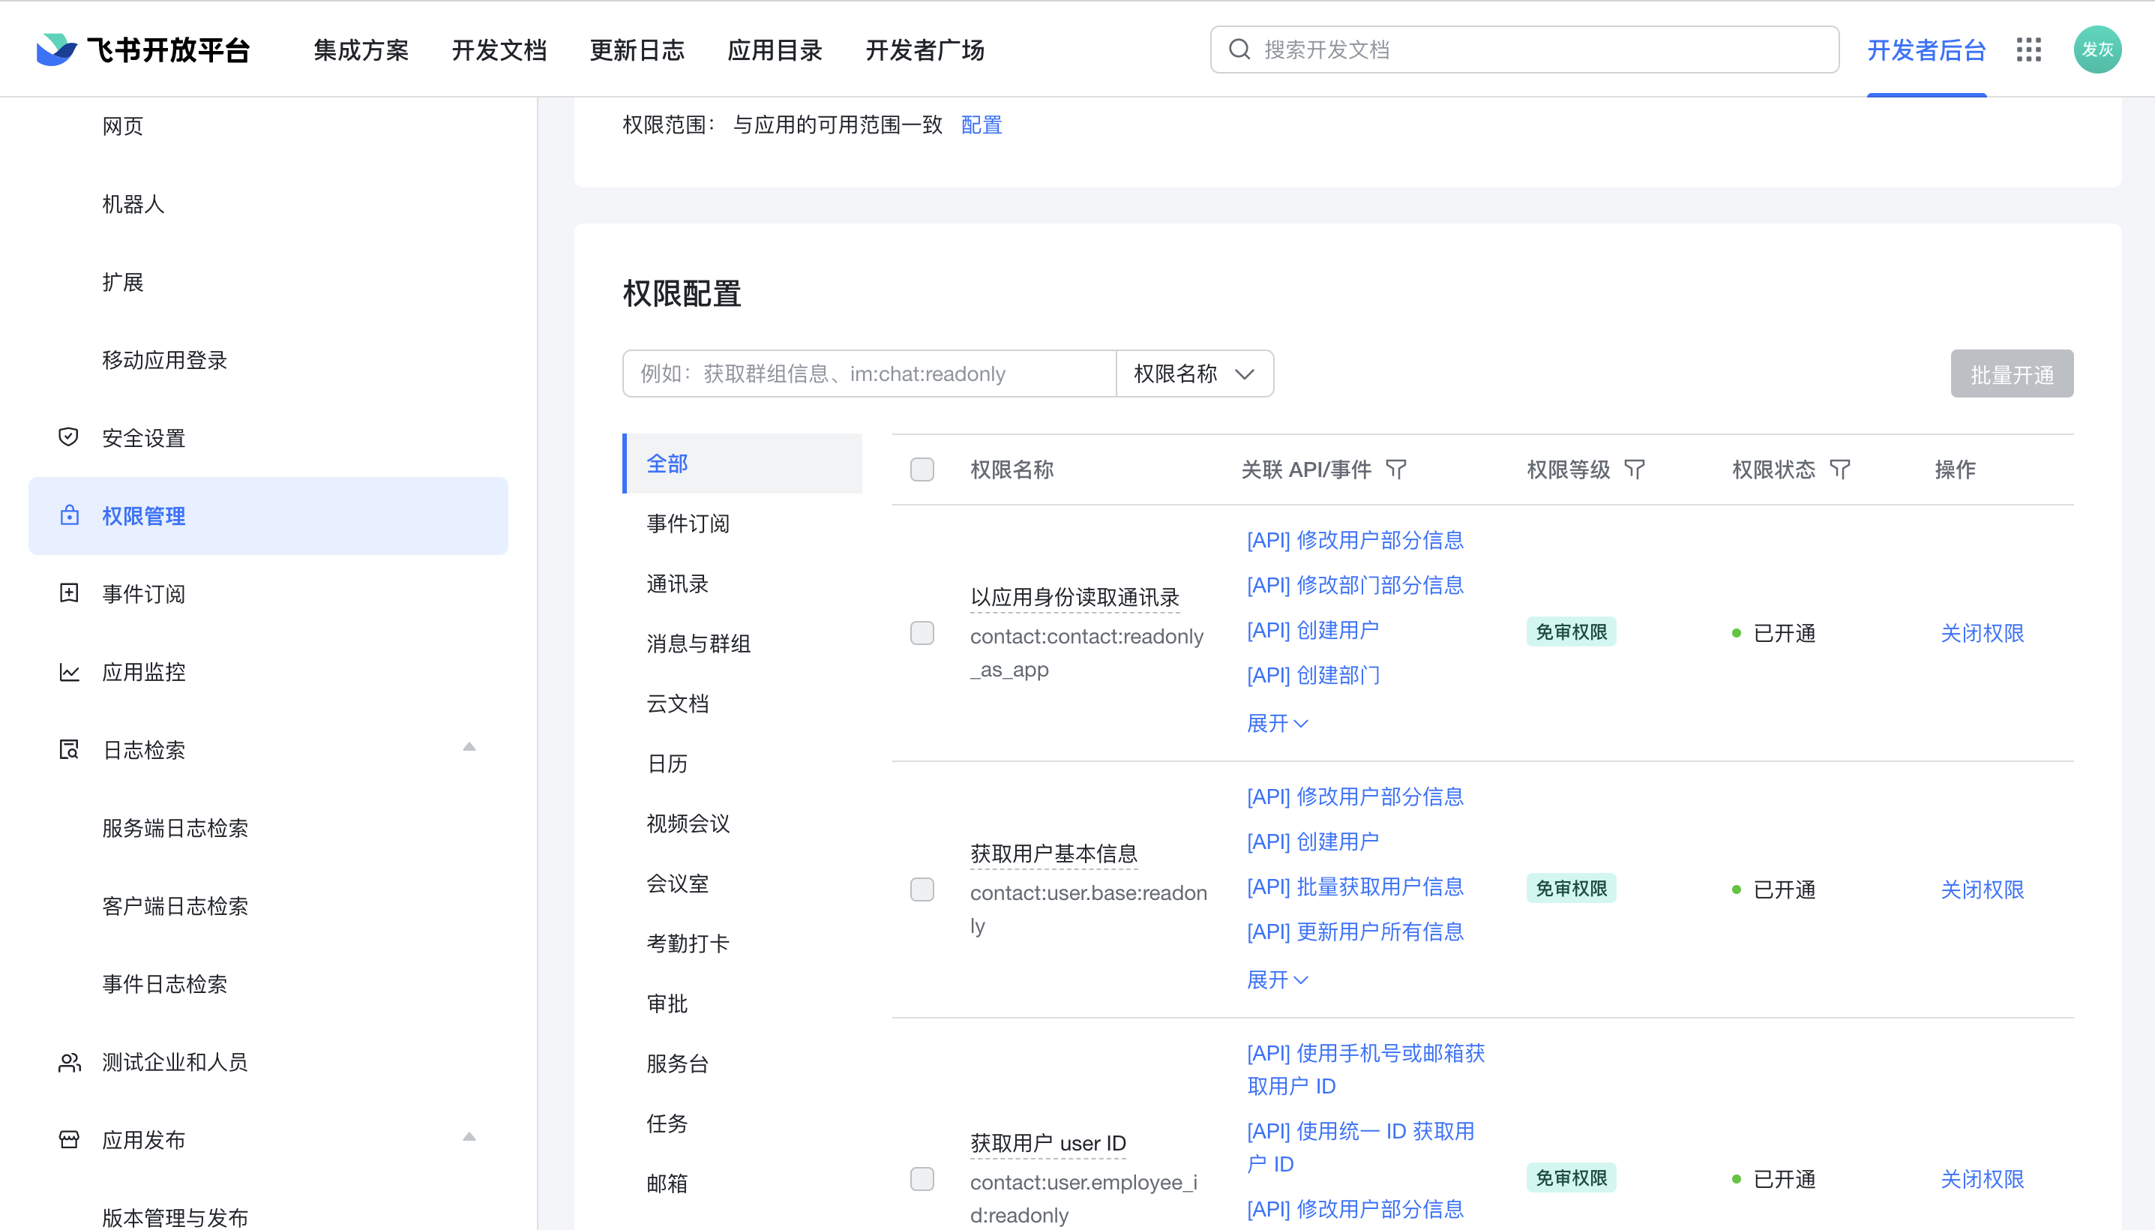The image size is (2155, 1230).
Task: Filter by 关联 API/事件 funnel icon
Action: [1397, 469]
